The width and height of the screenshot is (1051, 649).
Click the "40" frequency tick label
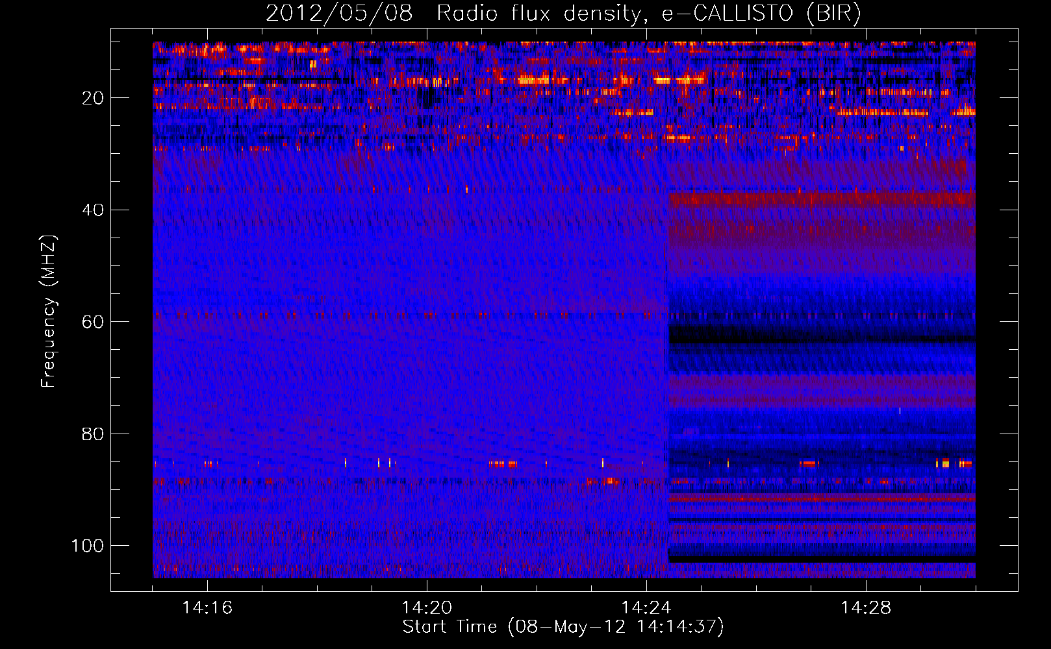click(x=93, y=210)
